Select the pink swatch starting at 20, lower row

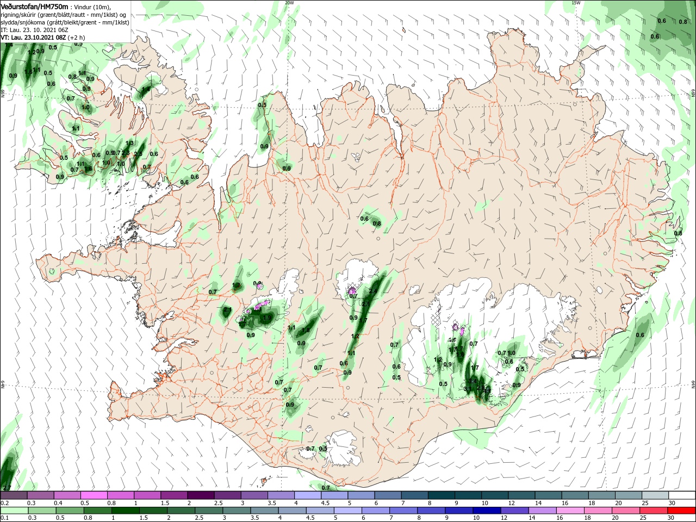point(626,511)
